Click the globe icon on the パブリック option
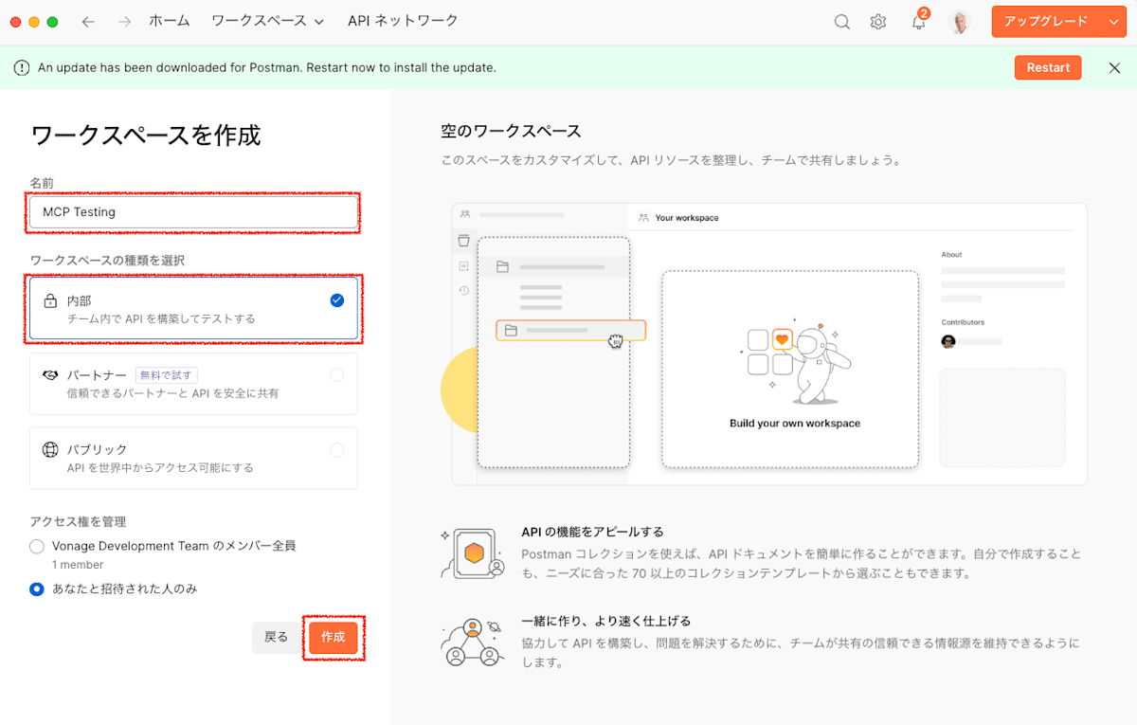This screenshot has height=725, width=1137. click(50, 449)
